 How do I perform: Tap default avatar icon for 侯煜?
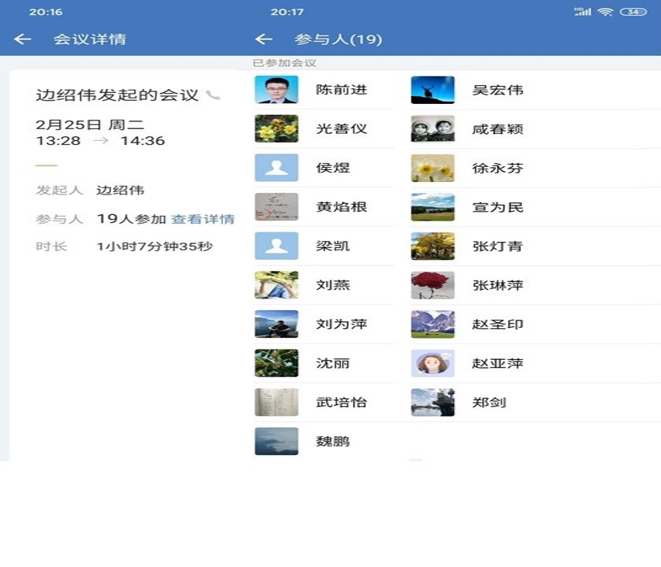click(x=277, y=168)
